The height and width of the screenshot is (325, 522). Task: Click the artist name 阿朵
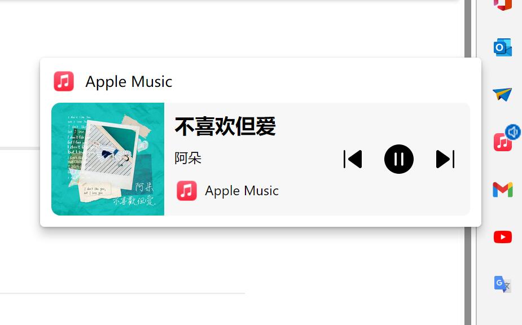[188, 158]
